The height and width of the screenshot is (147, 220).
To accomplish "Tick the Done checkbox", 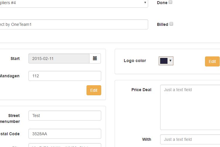I will [170, 2].
